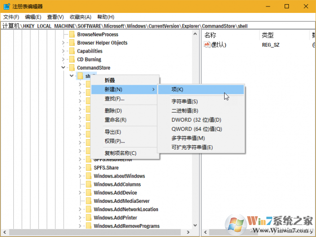Expand the Capabilities tree node
This screenshot has height=237, width=316.
point(63,51)
